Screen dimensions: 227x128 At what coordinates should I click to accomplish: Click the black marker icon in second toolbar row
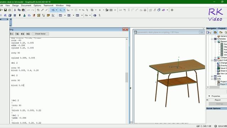coord(20,15)
